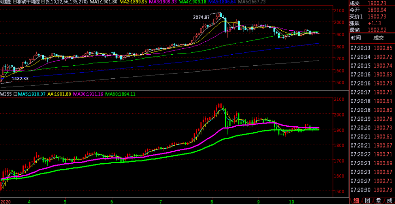Image resolution: width=395 pixels, height=205 pixels.
Task: Switch to the 图 tab
Action: point(367,201)
